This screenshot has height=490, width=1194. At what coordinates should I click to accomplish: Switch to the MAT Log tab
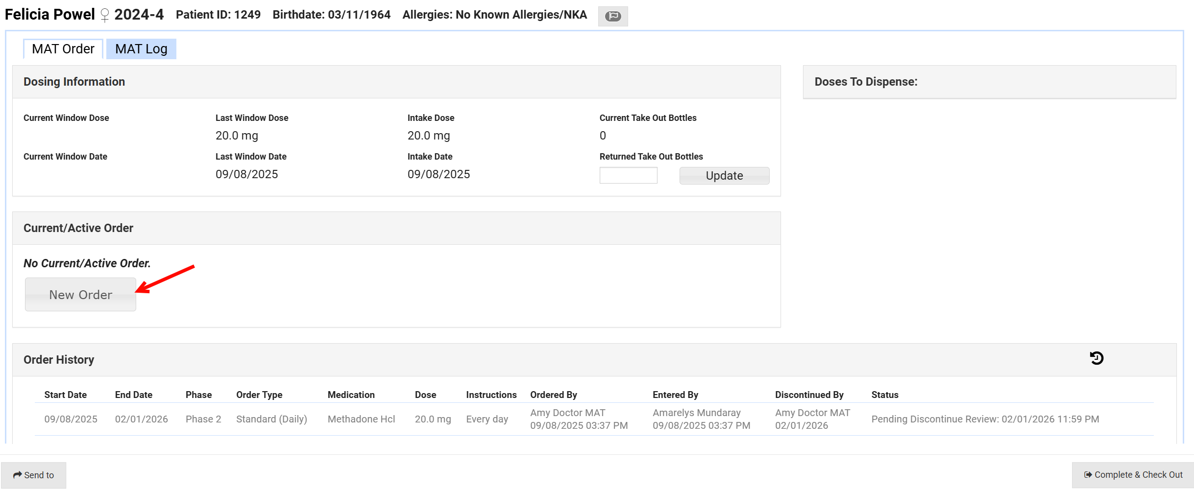(x=141, y=49)
